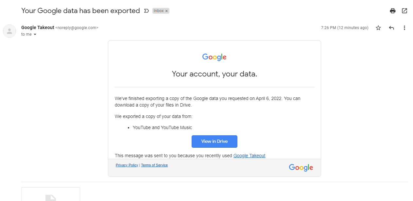
Task: Click the sender name Google Takeout
Action: (38, 27)
